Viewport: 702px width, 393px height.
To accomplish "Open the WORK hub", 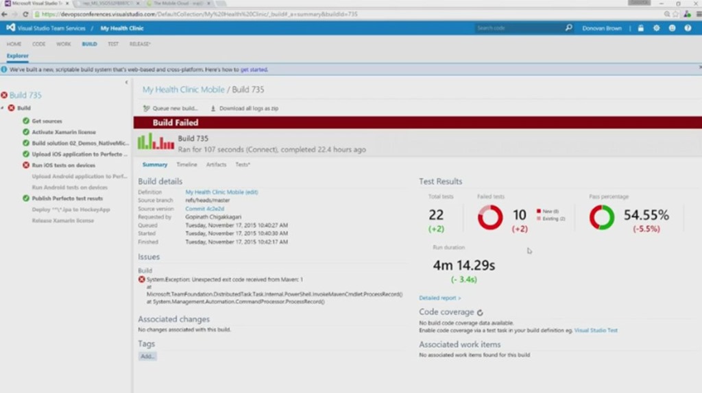I will 64,44.
